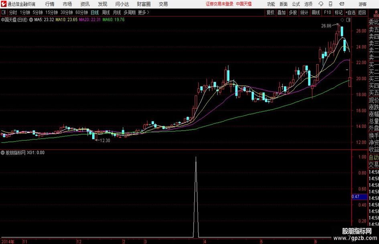The image size is (379, 244).
Task: Expand the 中国天楹 indicator dropdown arrow
Action: (x=31, y=20)
